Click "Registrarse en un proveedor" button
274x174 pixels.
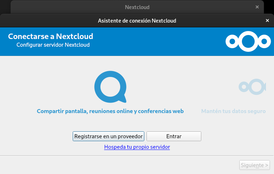109,136
